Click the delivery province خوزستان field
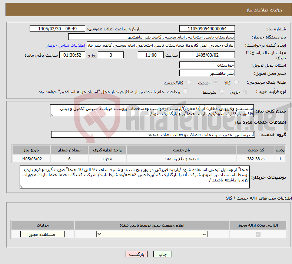Image resolution: width=292 pixels, height=264 pixels. (207, 65)
